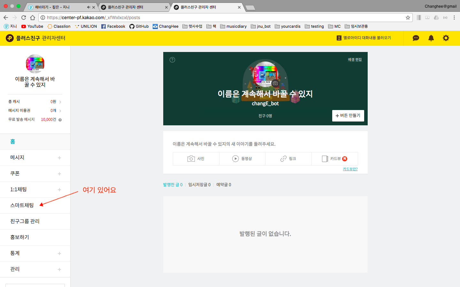This screenshot has width=460, height=287.
Task: Click the new story prompt text area
Action: click(224, 144)
